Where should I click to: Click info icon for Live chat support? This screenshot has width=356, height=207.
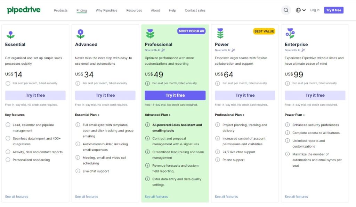pyautogui.click(x=78, y=171)
